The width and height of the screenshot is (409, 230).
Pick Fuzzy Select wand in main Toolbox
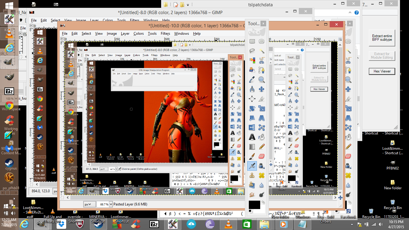pos(261,51)
